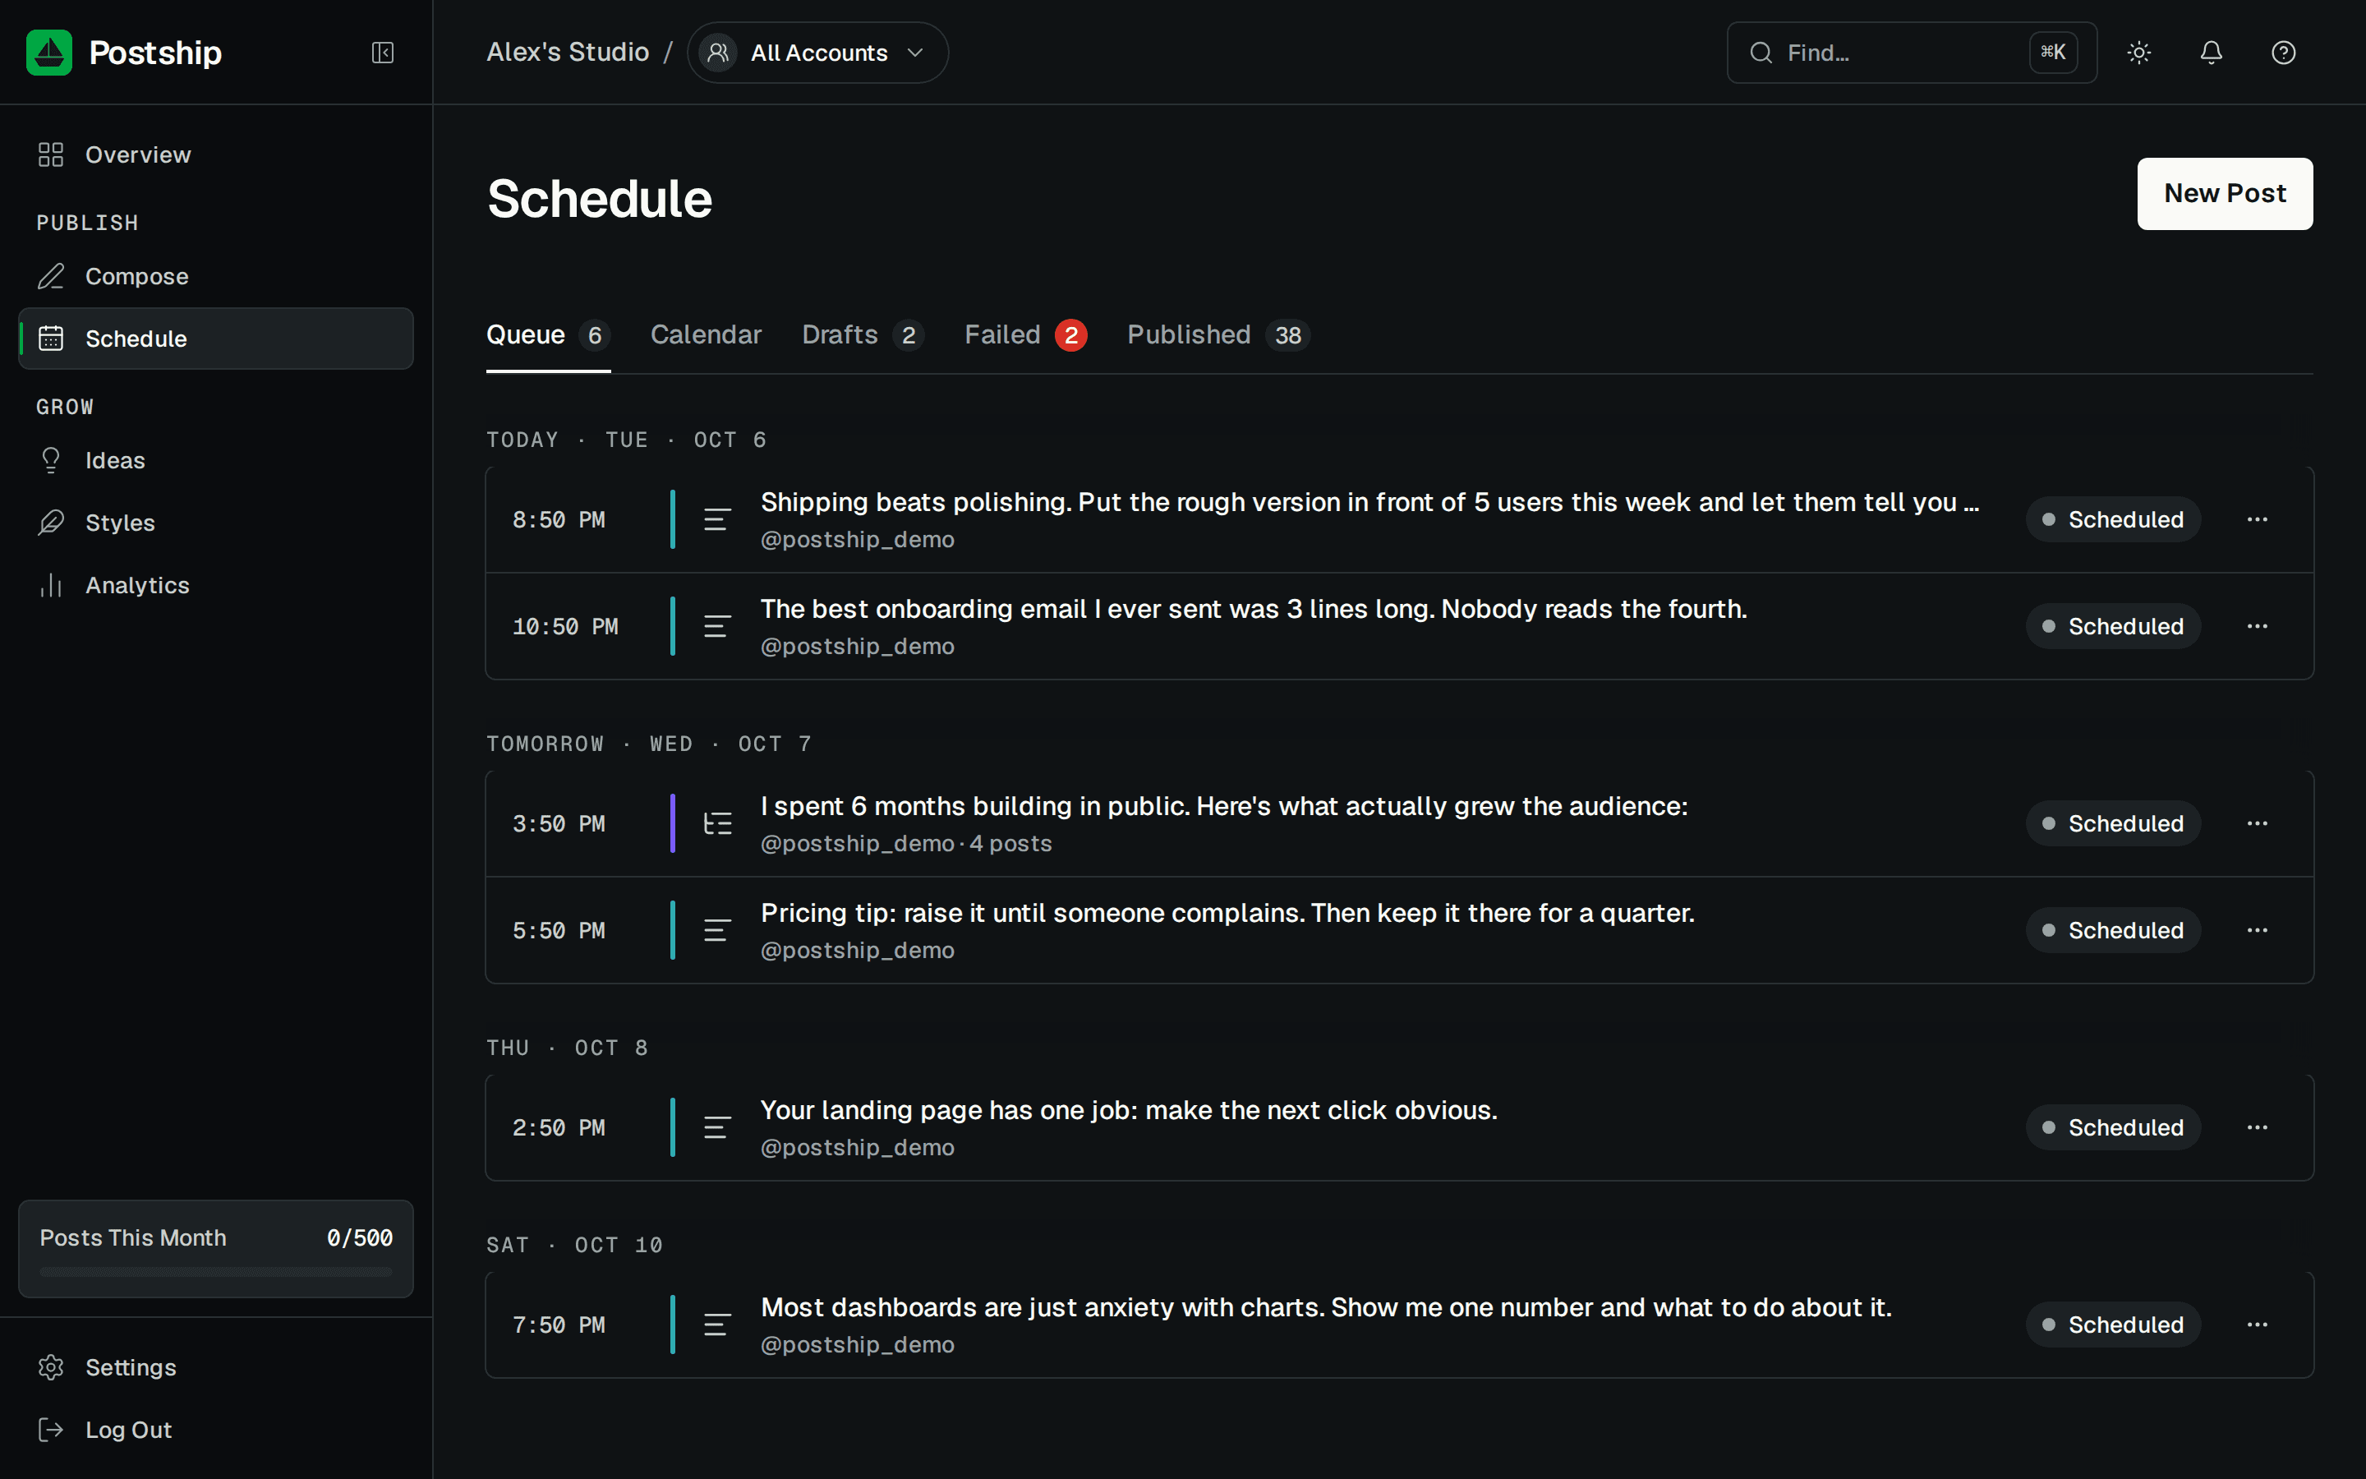Open more options for 5:50 PM post
Image resolution: width=2366 pixels, height=1479 pixels.
coord(2258,930)
